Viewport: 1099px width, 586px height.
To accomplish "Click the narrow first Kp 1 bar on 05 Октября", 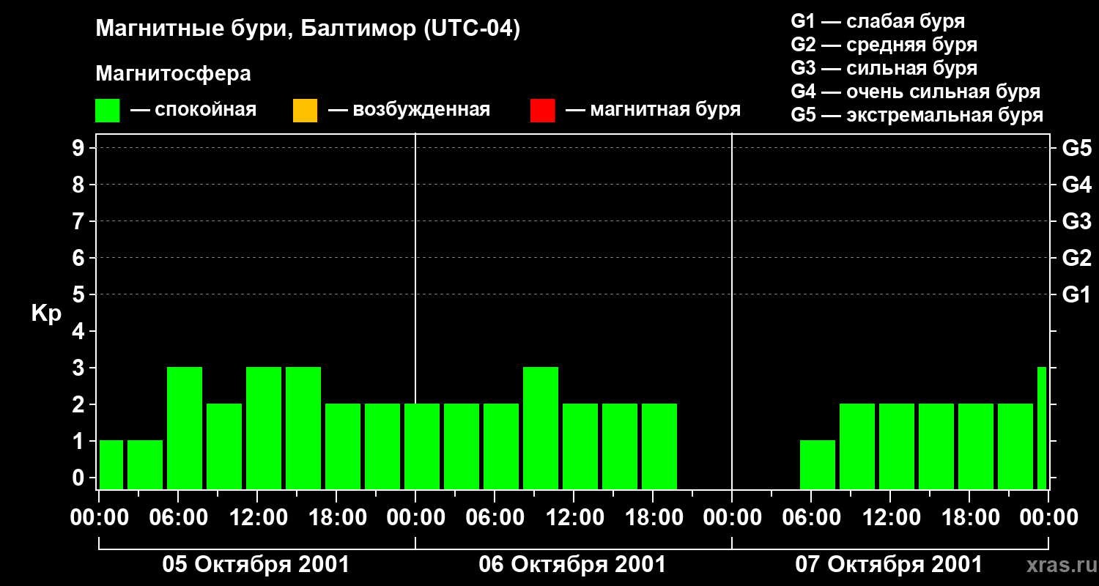I will click(x=111, y=464).
